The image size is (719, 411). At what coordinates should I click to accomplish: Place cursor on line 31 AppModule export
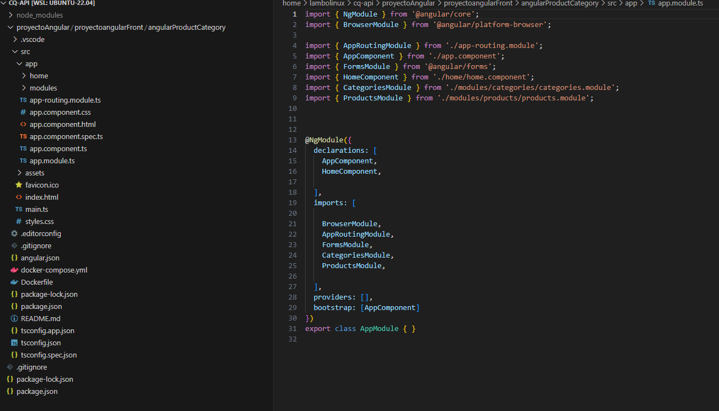tap(379, 328)
